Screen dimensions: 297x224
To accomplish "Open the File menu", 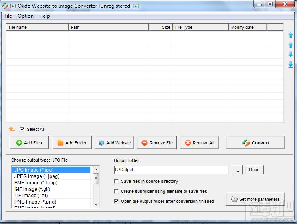I will coord(8,16).
